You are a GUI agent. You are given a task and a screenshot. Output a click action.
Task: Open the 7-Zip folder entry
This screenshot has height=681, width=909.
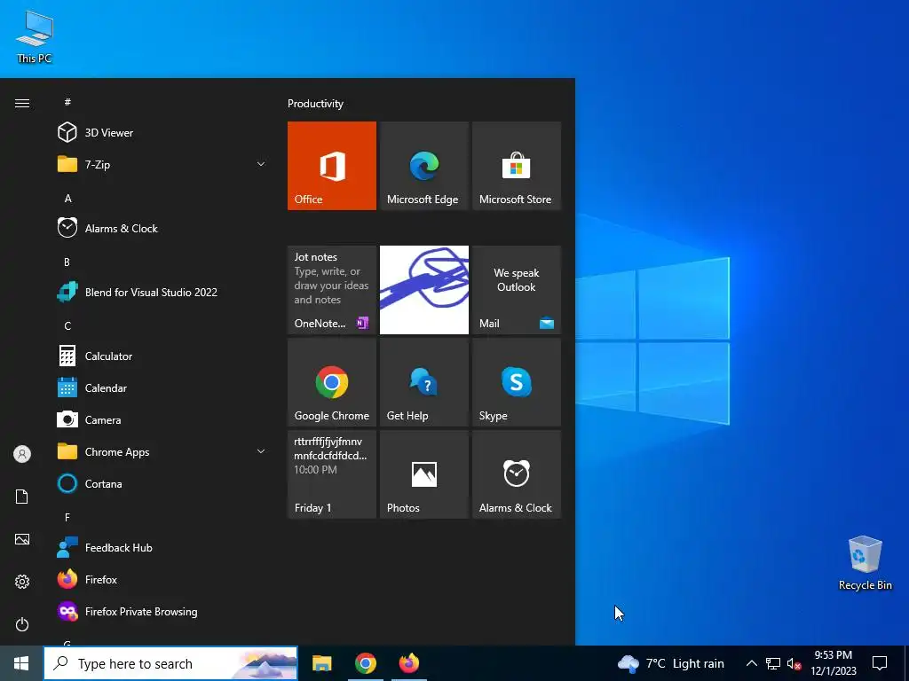162,164
